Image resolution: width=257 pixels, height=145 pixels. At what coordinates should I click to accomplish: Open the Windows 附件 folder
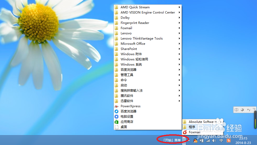(x=148, y=54)
